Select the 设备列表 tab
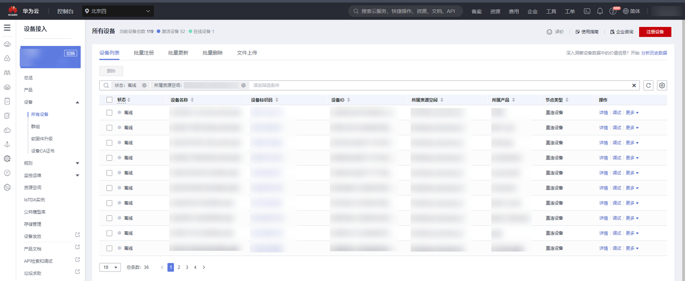 pyautogui.click(x=109, y=53)
